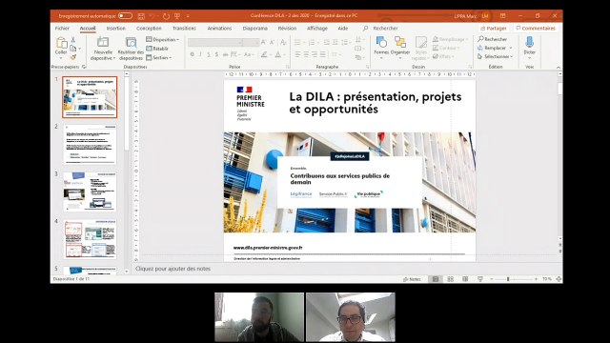Image resolution: width=610 pixels, height=343 pixels.
Task: Open the Presse-papiers dialog launcher
Action: click(x=84, y=67)
